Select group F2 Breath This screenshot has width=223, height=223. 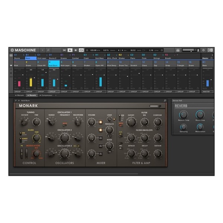170,56
